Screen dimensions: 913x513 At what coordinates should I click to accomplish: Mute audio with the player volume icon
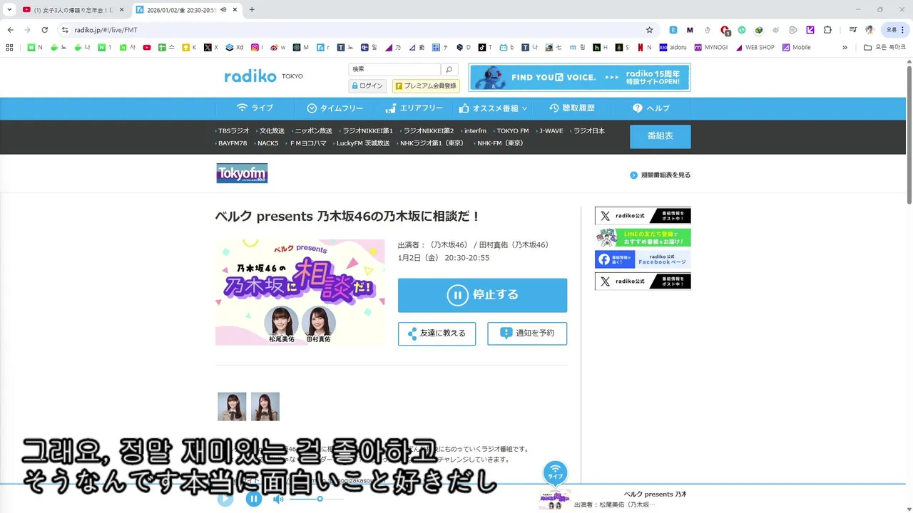coord(278,499)
